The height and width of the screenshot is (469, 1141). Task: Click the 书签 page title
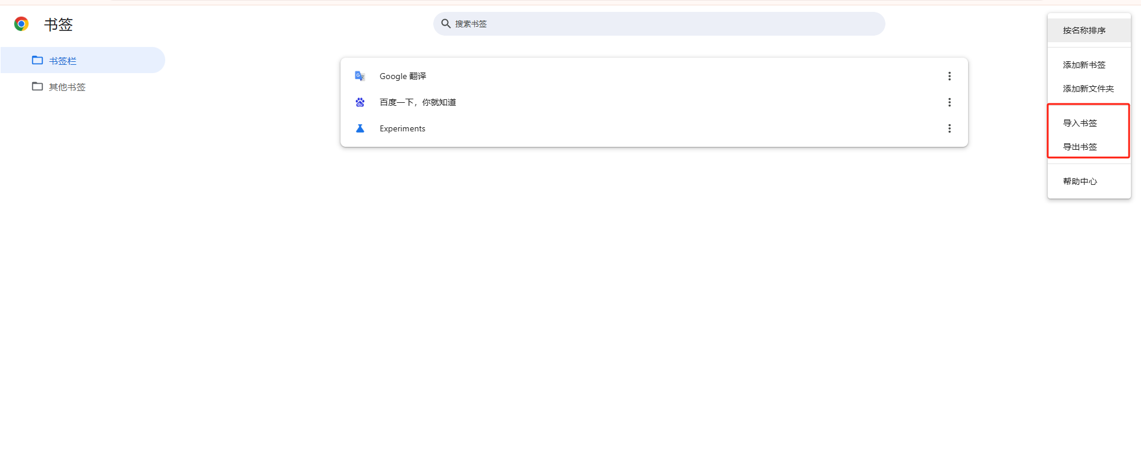(58, 24)
